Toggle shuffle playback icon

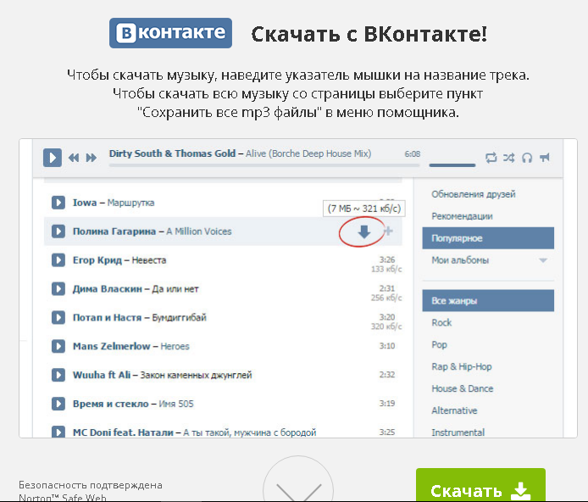509,158
